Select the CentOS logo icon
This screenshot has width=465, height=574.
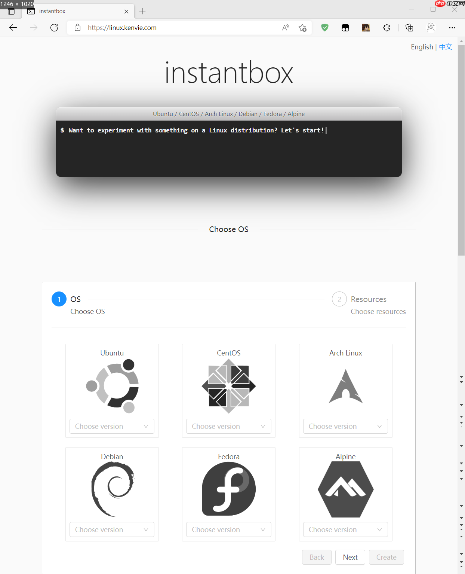click(x=228, y=386)
